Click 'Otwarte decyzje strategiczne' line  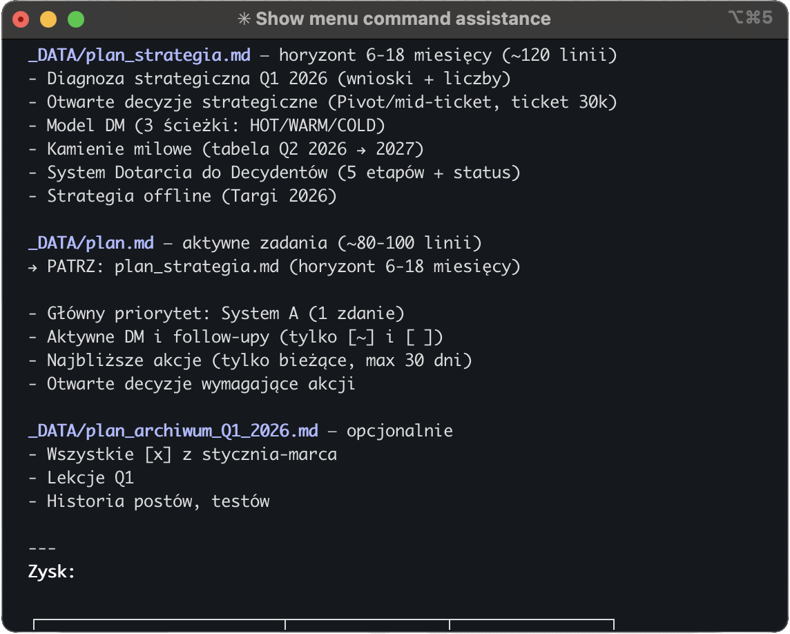click(x=322, y=102)
